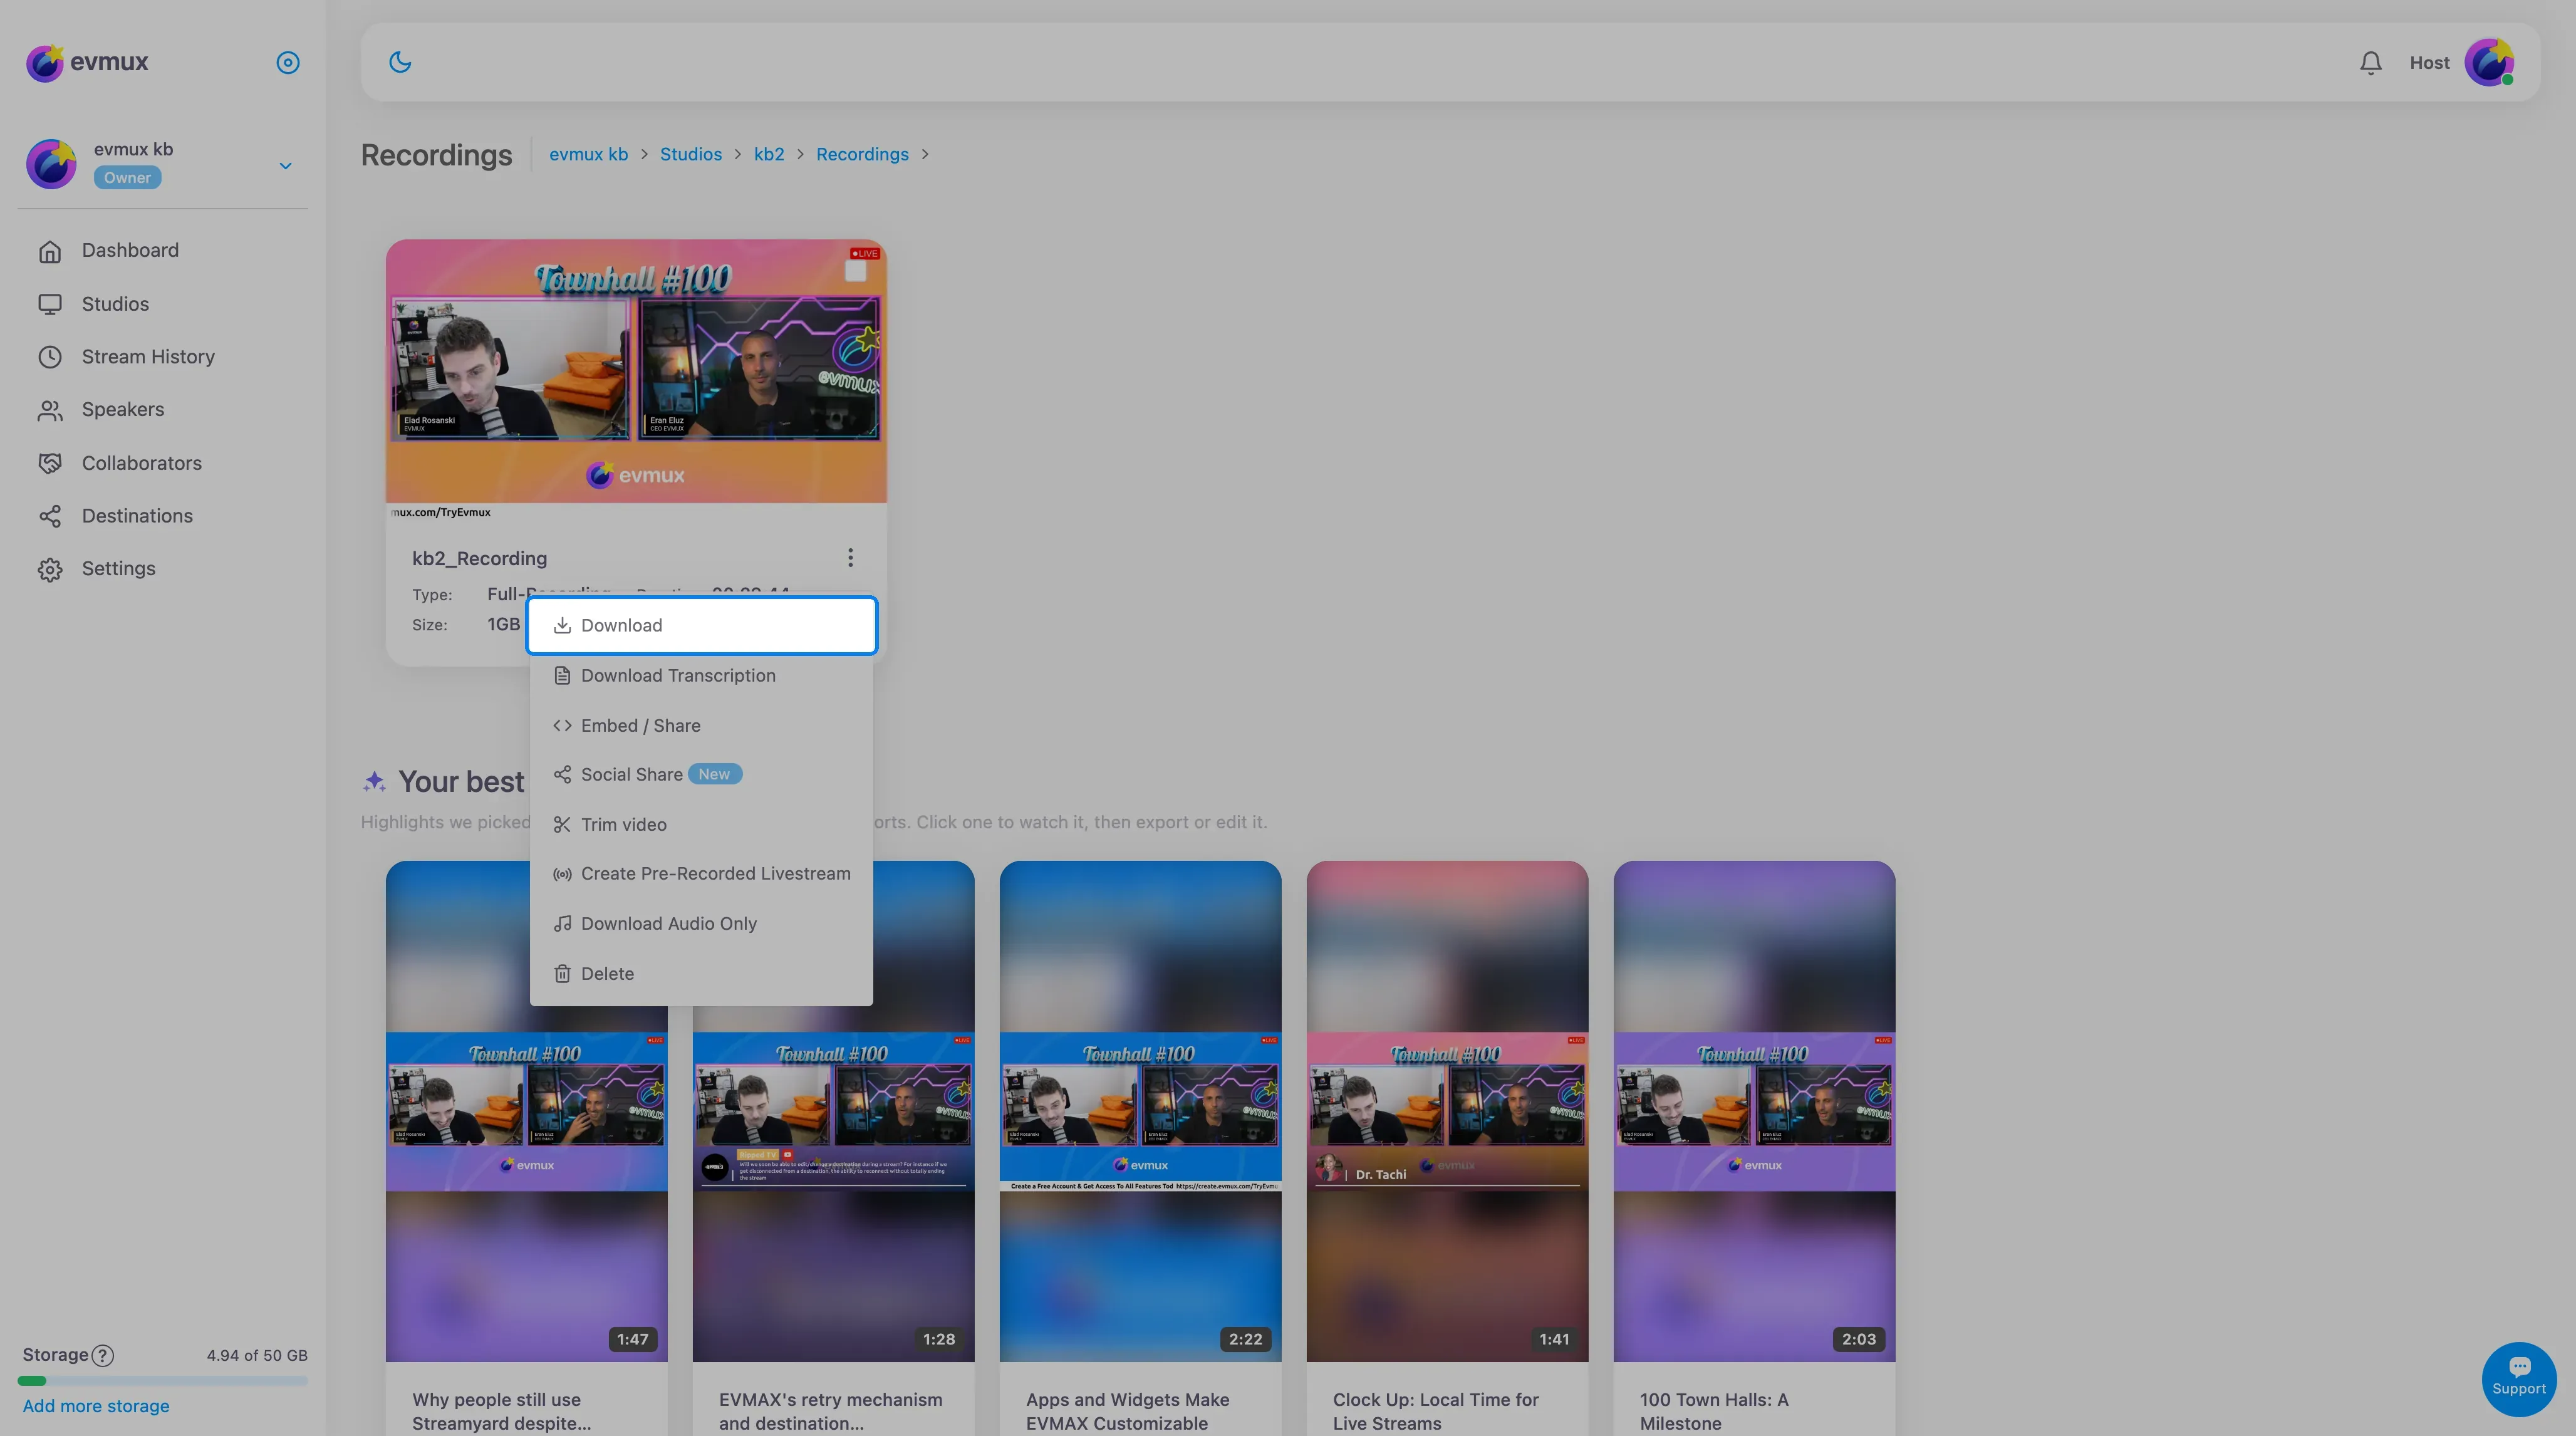Open the 1:41 Clock Up highlight clip
Image resolution: width=2576 pixels, height=1436 pixels.
coord(1447,1110)
